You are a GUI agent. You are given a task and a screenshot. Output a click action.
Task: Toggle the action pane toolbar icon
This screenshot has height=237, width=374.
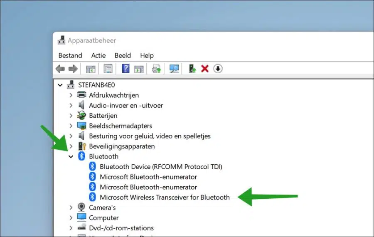[x=139, y=69]
